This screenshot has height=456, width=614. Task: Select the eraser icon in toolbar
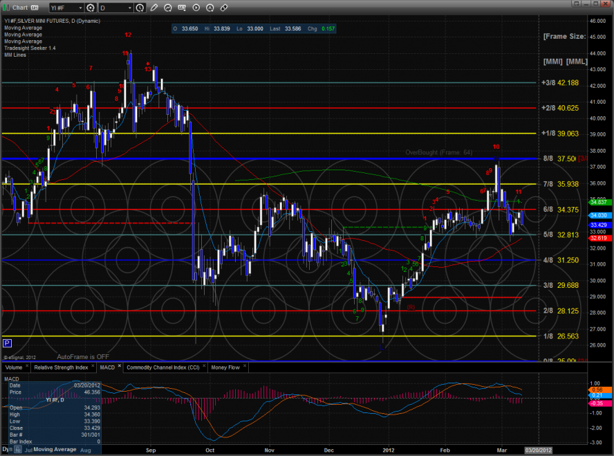coord(223,8)
